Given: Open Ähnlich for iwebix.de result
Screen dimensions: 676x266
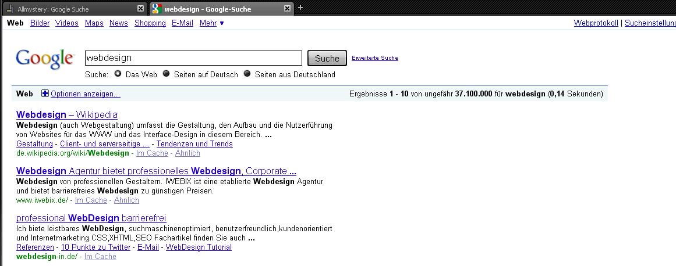Looking at the screenshot, I should tap(126, 200).
